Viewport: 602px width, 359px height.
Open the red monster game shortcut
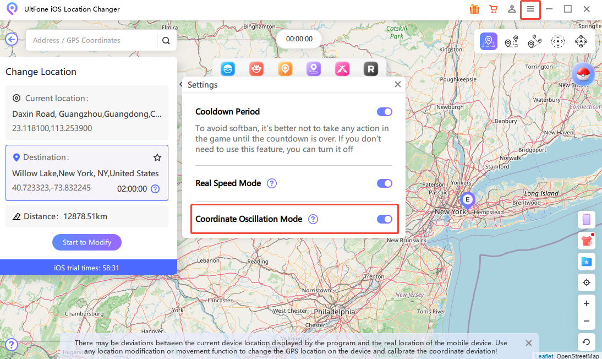[256, 69]
